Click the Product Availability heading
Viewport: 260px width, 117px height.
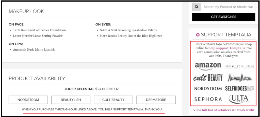click(37, 79)
